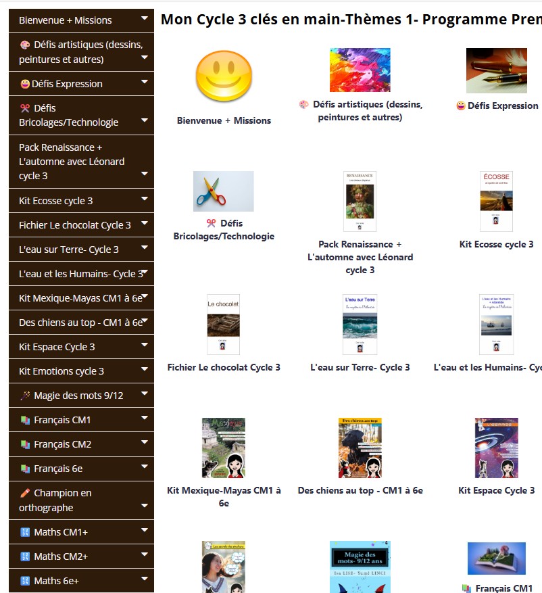Viewport: 542px width, 593px height.
Task: Open the Des chiens au top cover thumbnail
Action: coord(360,448)
